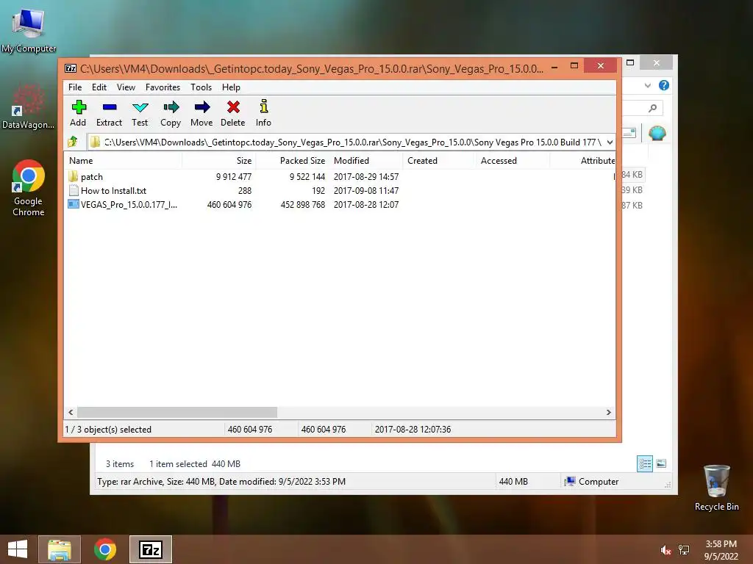This screenshot has width=753, height=564.
Task: Click the scroll left arrow
Action: pos(71,412)
